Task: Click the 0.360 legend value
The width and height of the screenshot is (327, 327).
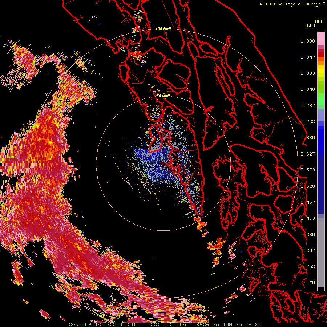Action: (x=308, y=235)
